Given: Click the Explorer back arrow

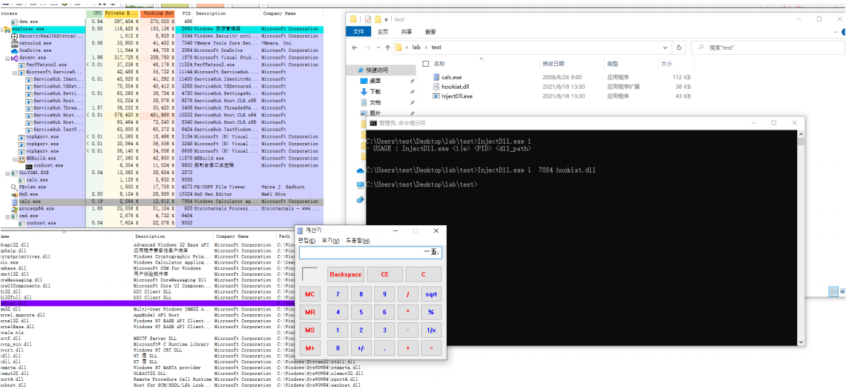Looking at the screenshot, I should point(355,47).
